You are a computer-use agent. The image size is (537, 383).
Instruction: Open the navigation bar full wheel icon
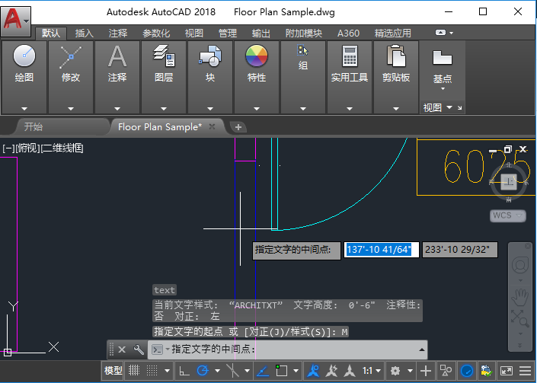coord(520,265)
